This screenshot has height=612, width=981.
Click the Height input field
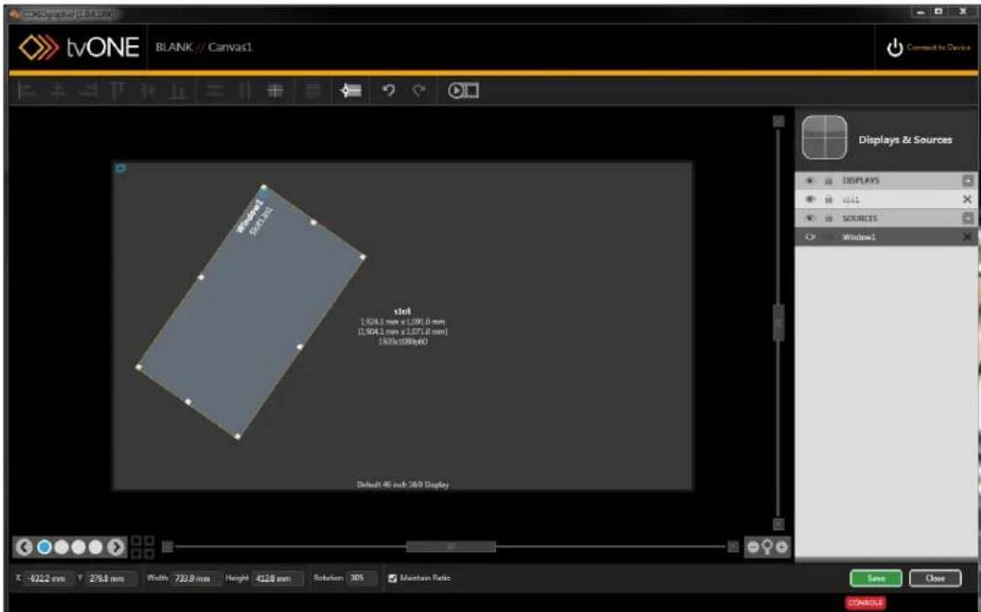(x=277, y=578)
